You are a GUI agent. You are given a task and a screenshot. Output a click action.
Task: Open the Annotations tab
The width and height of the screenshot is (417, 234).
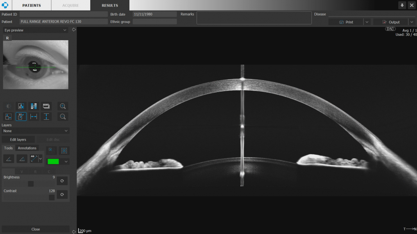click(27, 148)
